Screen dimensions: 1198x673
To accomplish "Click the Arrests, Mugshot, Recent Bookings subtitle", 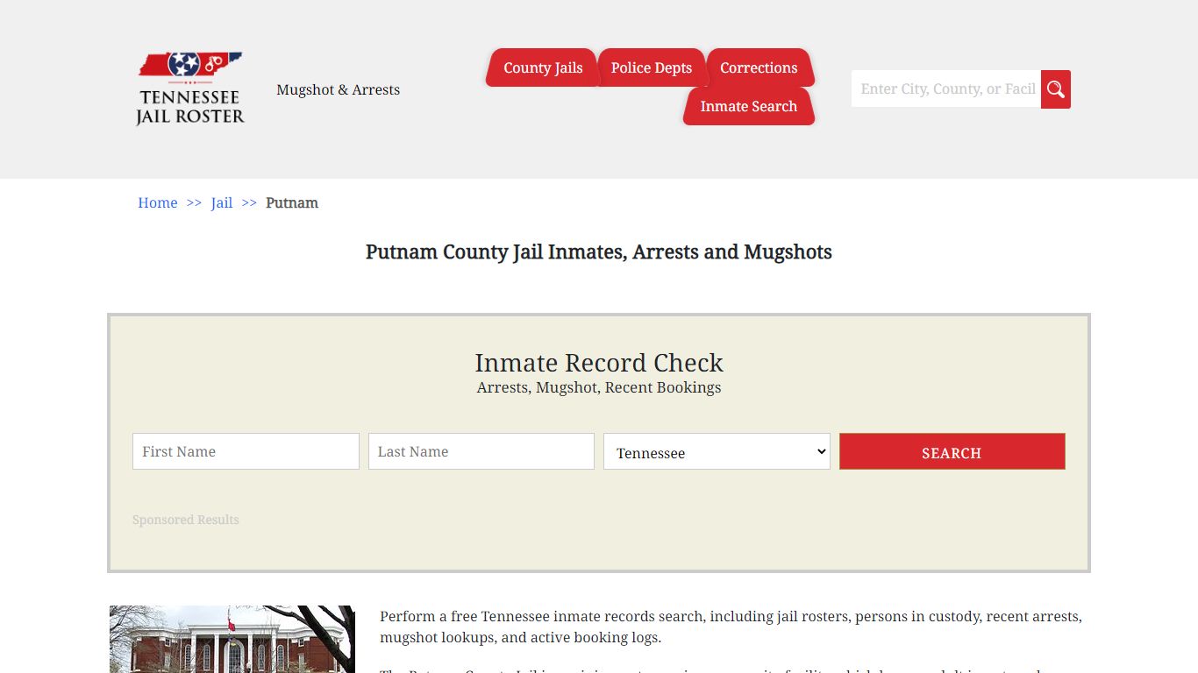I will [x=599, y=387].
